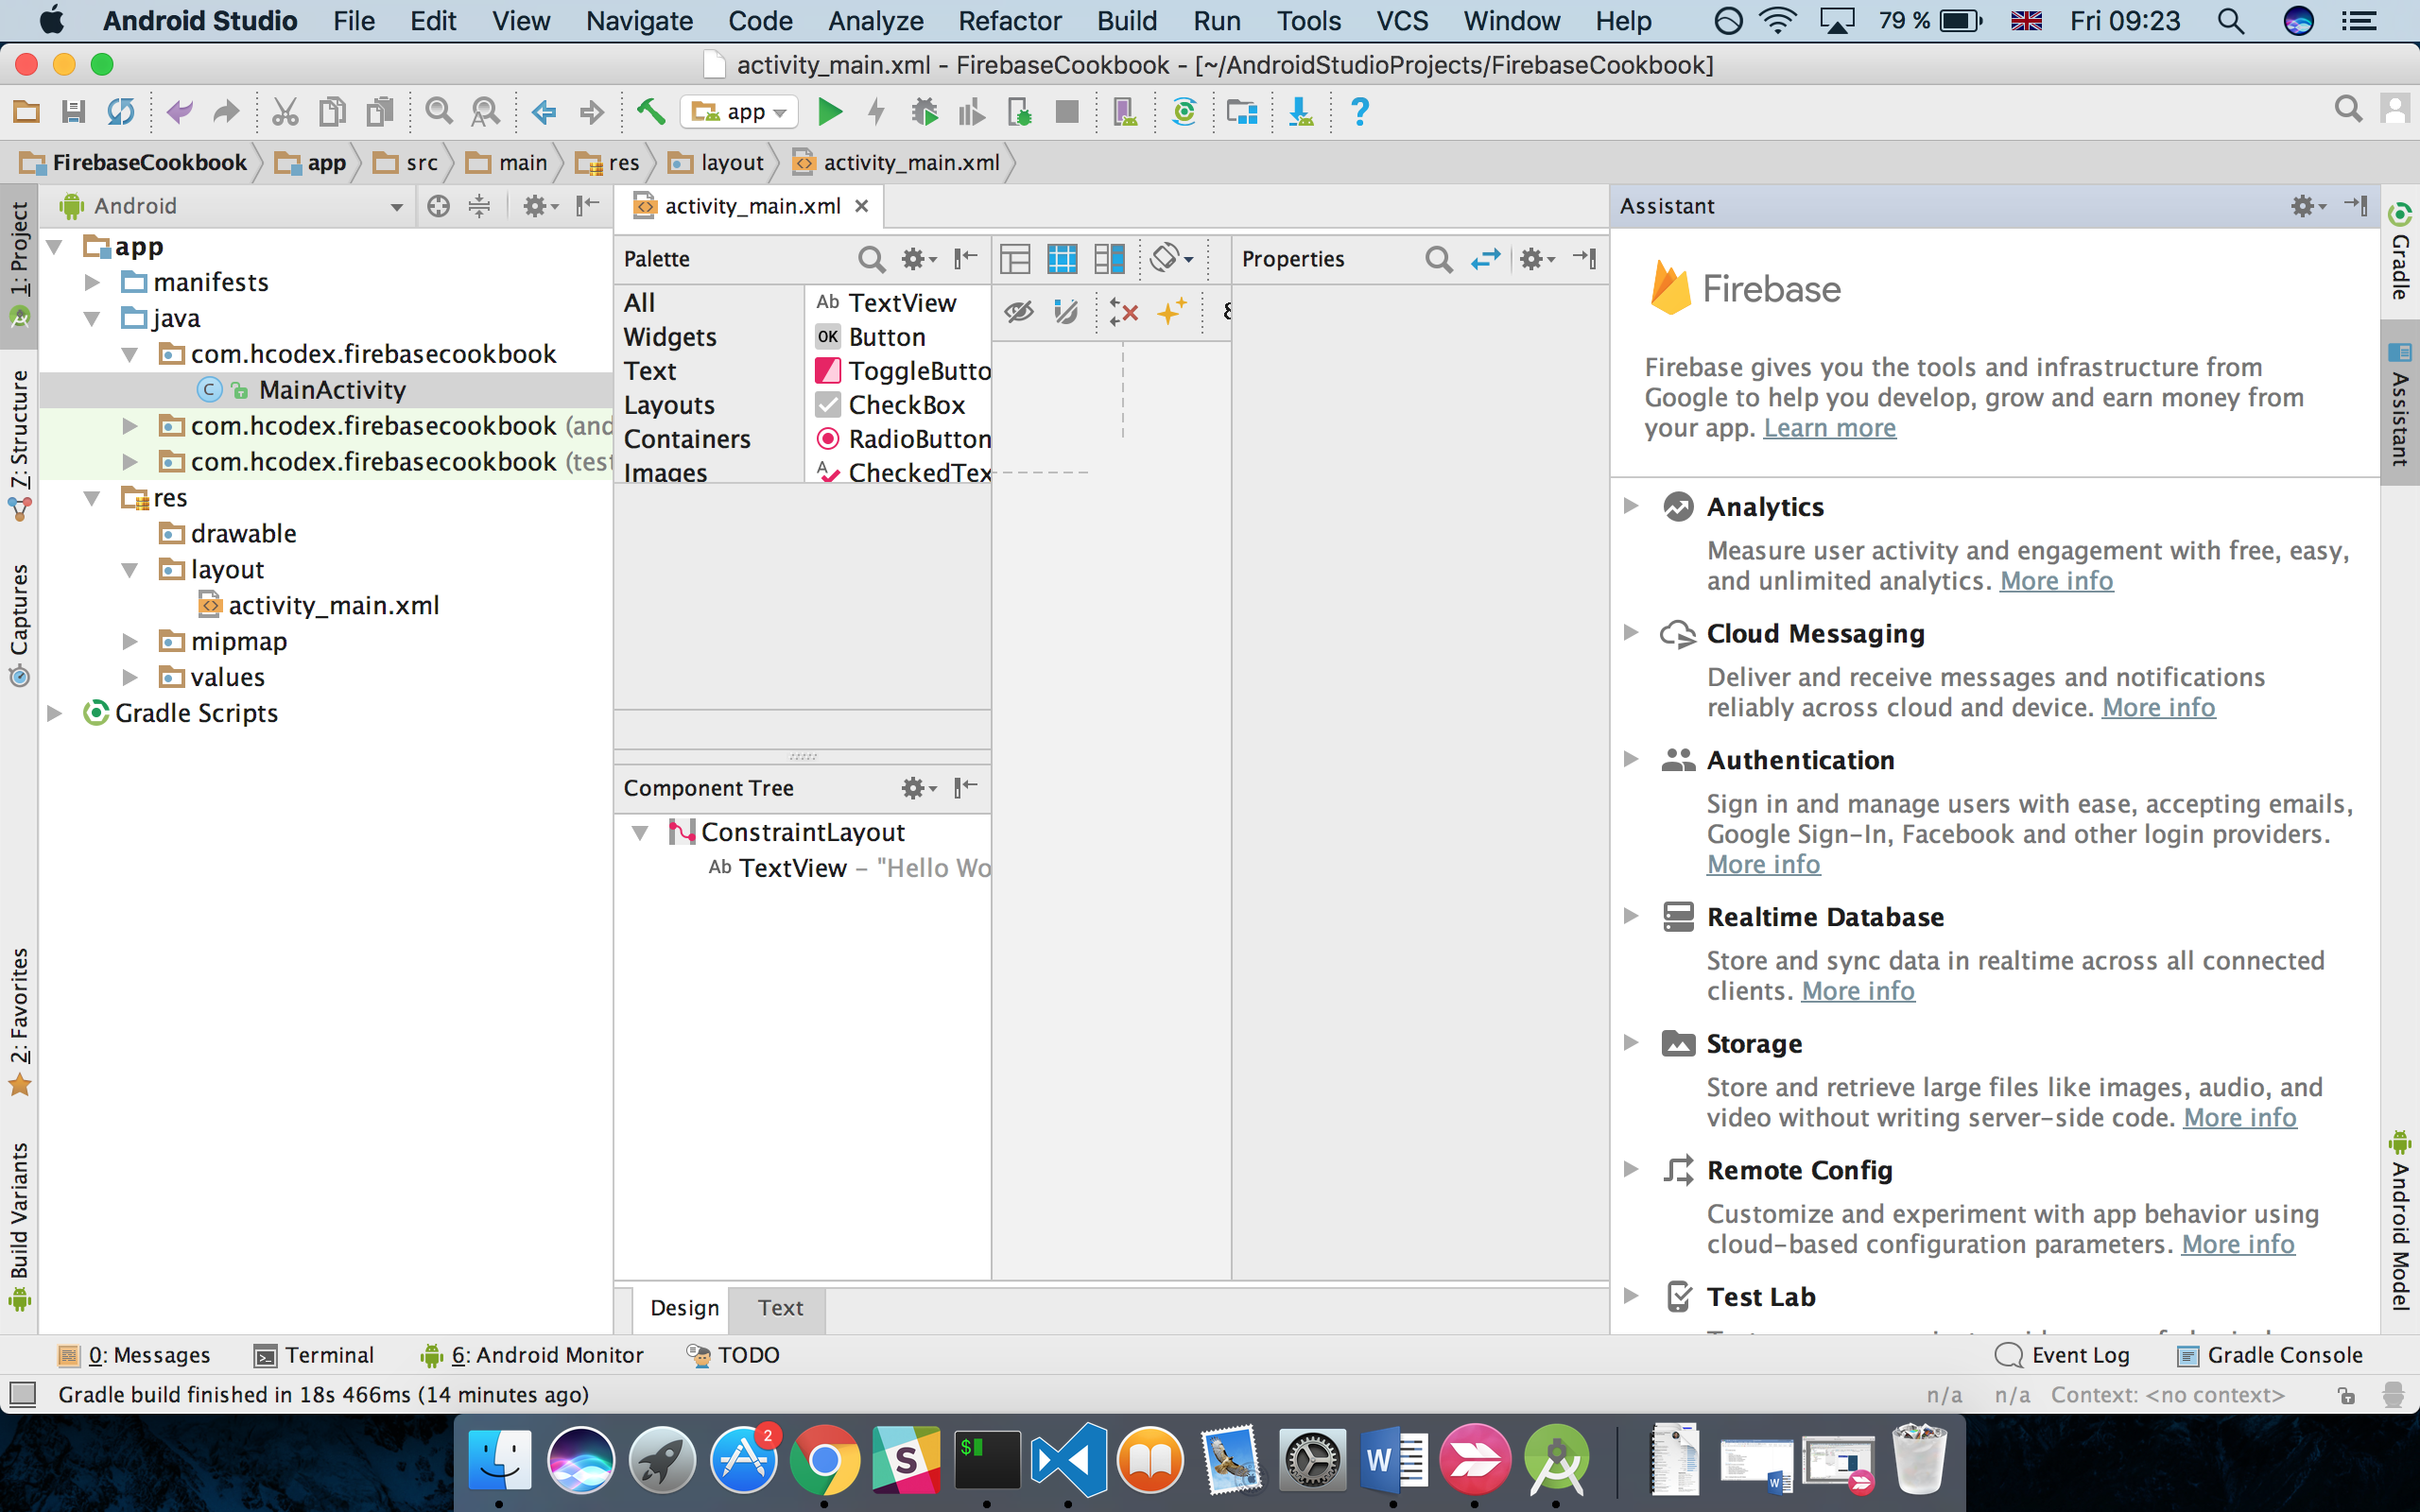Click More info link under Cloud Messaging

click(2158, 708)
